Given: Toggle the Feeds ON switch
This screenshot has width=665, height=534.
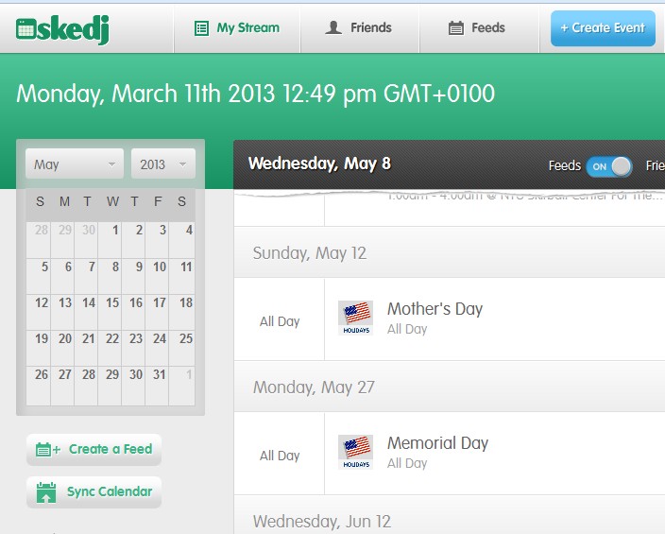Looking at the screenshot, I should (609, 166).
